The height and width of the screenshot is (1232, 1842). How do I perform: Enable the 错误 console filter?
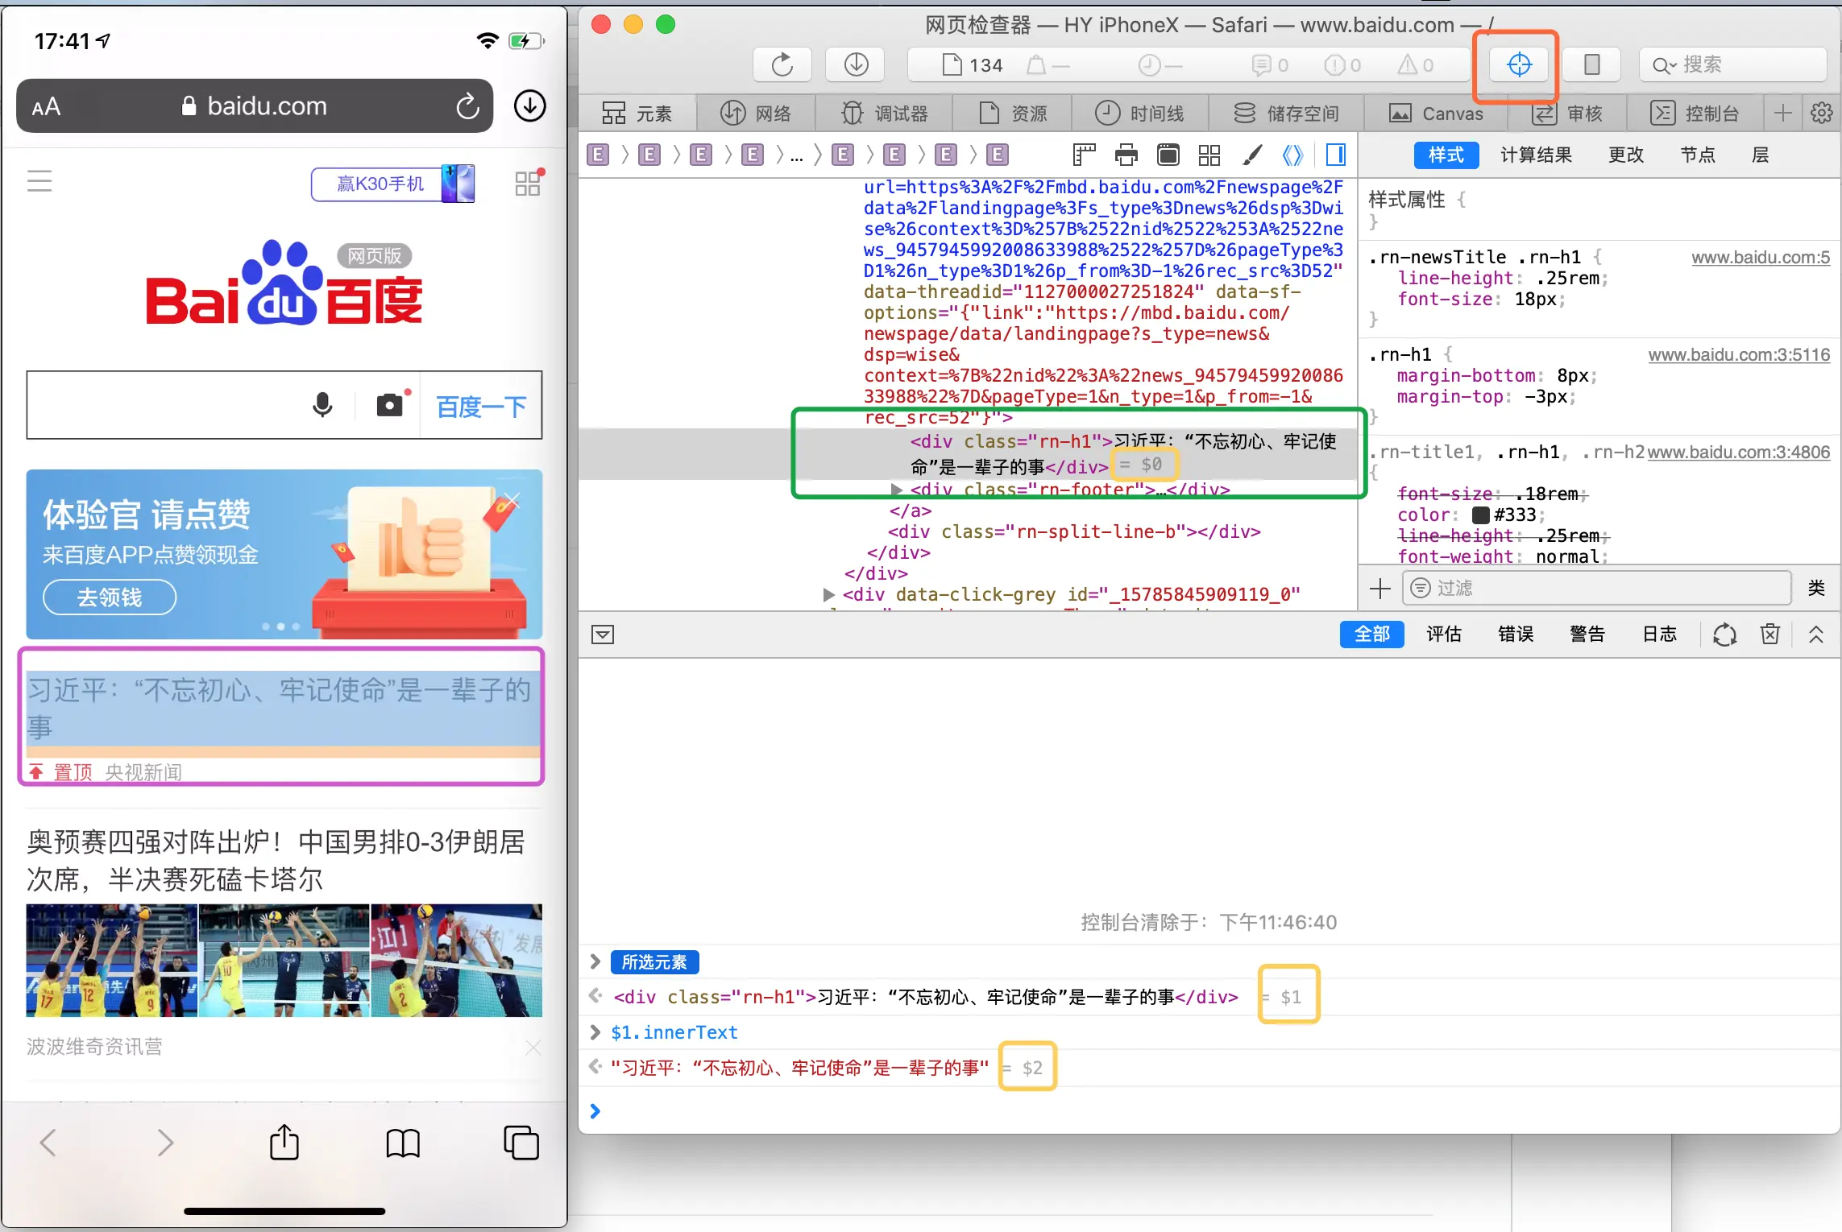point(1516,635)
